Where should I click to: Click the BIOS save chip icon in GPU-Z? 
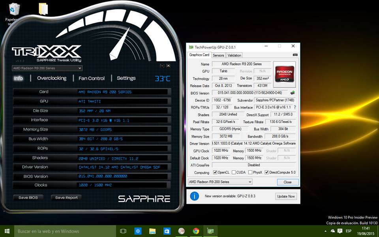coord(293,92)
